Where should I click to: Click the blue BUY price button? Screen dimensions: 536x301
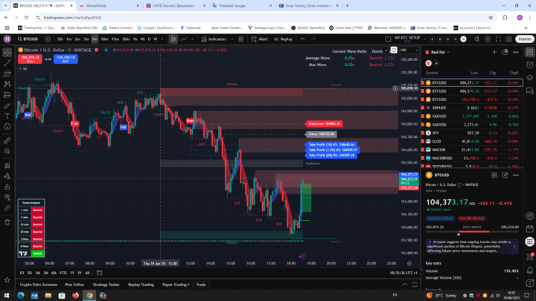[x=66, y=59]
